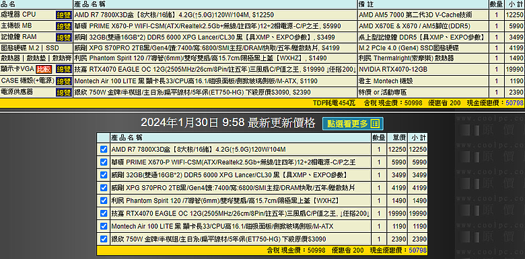Viewport: 525px width, 259px height.
Task: Click the 單價 header in the lower table
Action: pos(399,138)
